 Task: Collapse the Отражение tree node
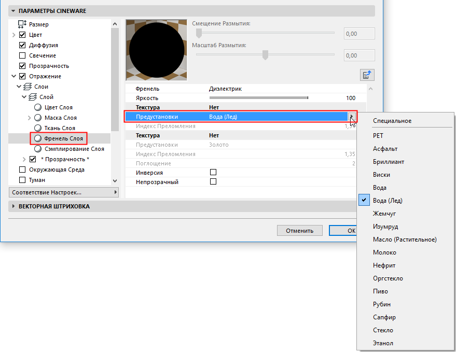point(13,76)
